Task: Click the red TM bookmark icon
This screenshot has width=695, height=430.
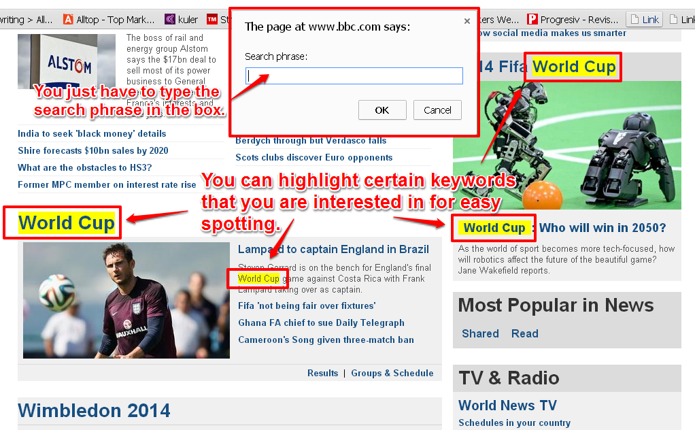Action: pyautogui.click(x=212, y=20)
